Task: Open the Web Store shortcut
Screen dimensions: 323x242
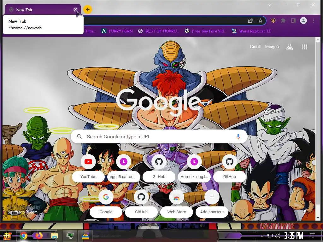Action: tap(177, 204)
